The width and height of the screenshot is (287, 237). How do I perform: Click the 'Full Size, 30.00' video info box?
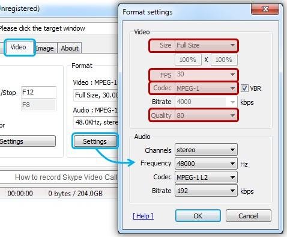point(95,95)
